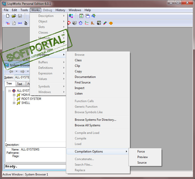Go forward in System Browser history
195x179 pixels.
tap(22, 71)
